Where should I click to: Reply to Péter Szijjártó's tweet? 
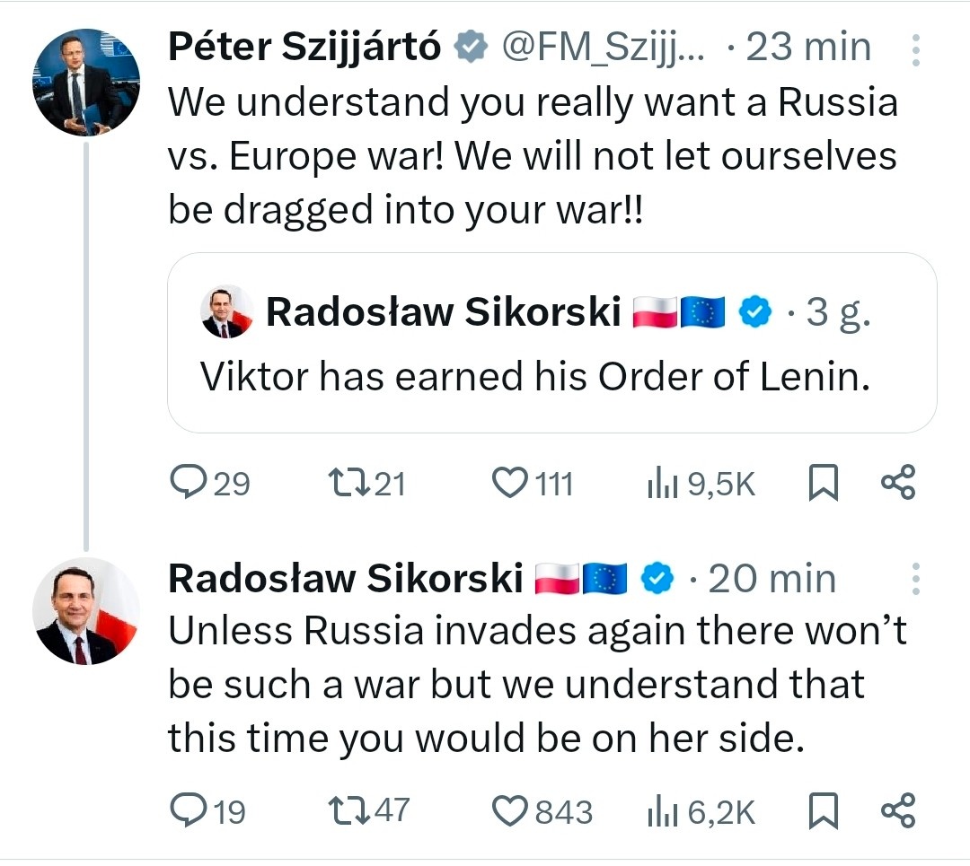tap(188, 484)
